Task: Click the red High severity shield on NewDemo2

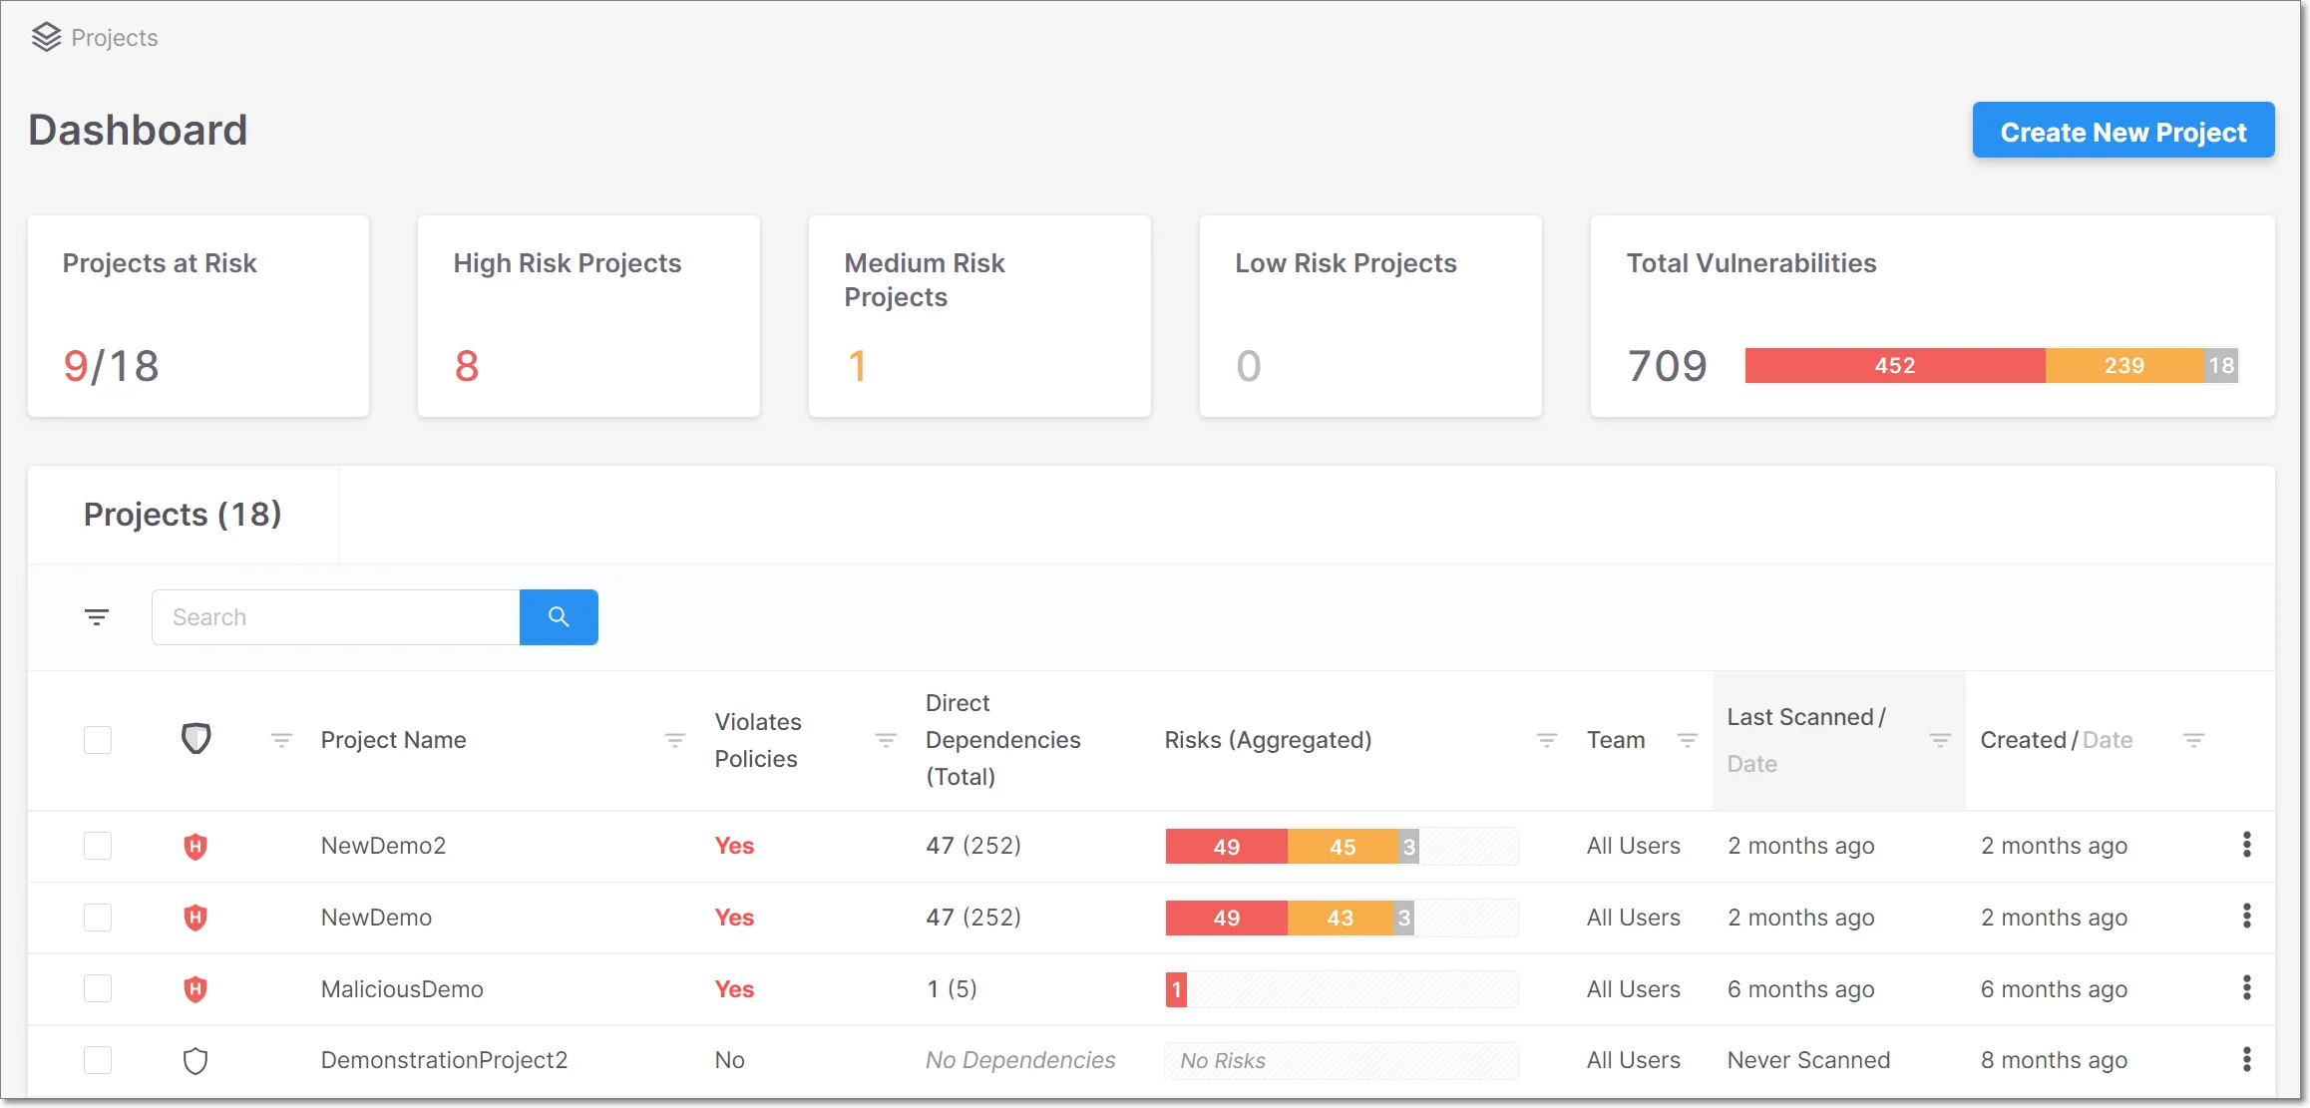Action: point(195,846)
